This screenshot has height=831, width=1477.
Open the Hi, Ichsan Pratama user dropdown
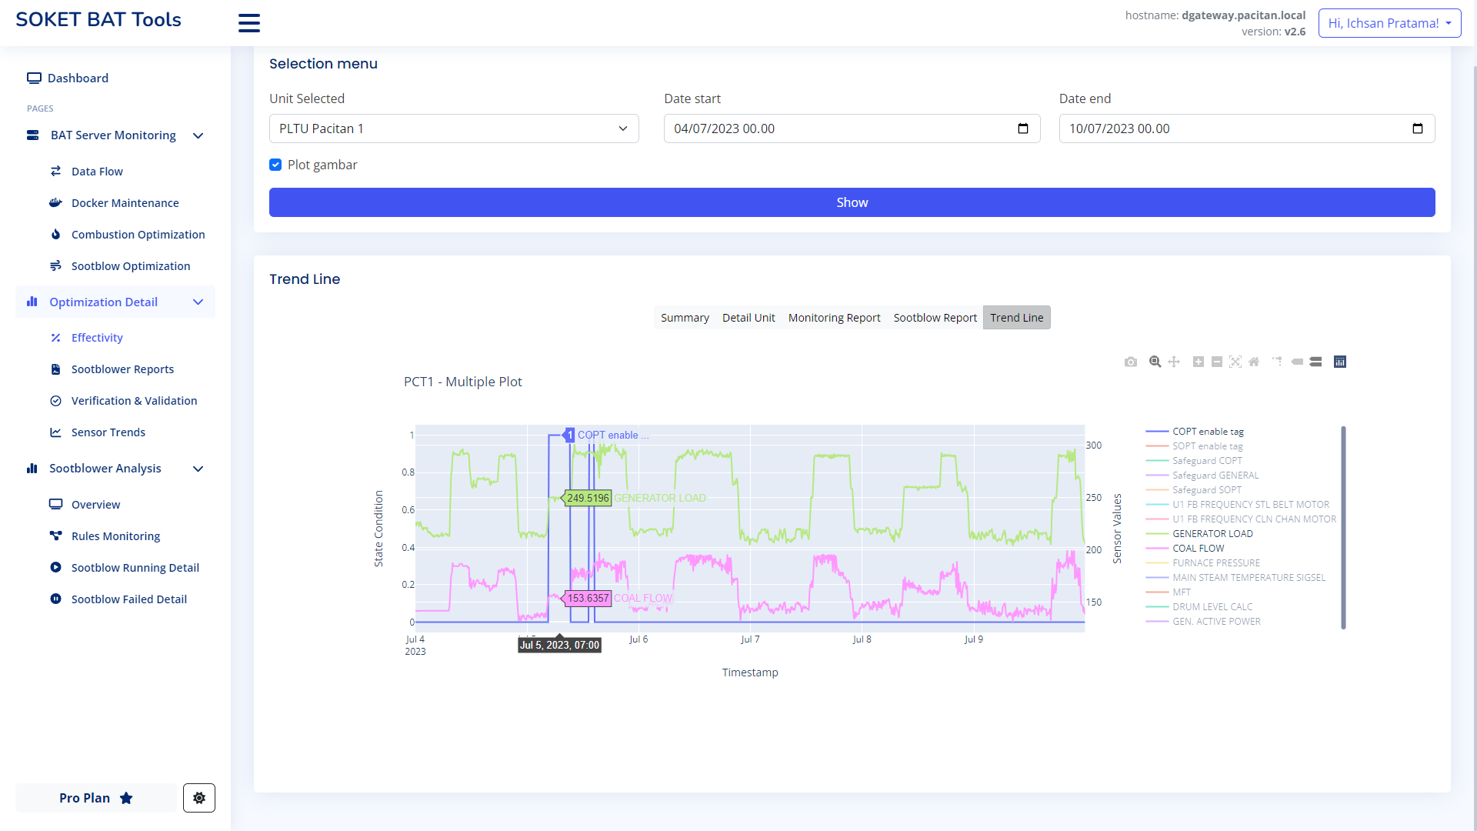coord(1389,23)
